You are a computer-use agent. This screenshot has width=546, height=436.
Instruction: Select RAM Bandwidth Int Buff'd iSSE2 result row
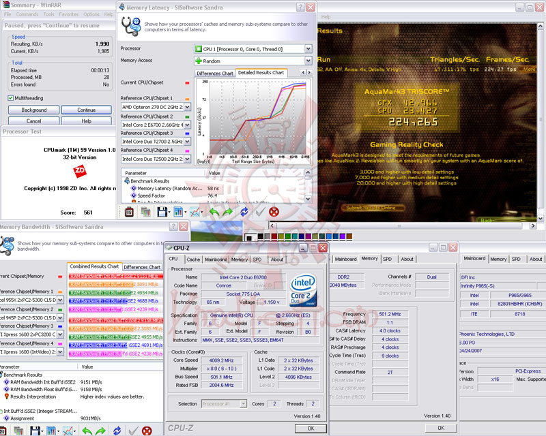53,381
